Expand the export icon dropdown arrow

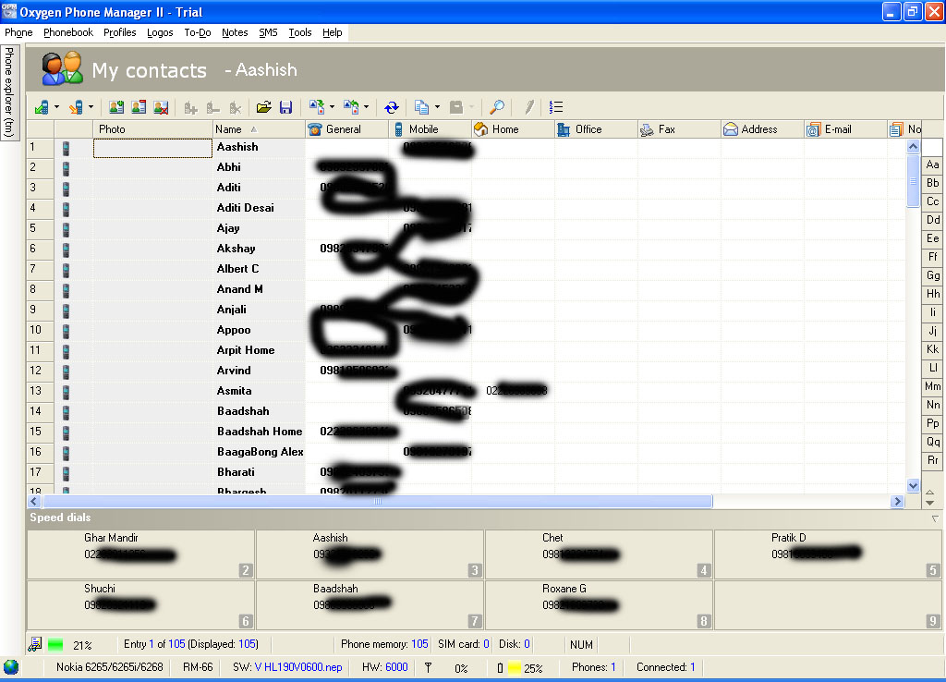(366, 107)
